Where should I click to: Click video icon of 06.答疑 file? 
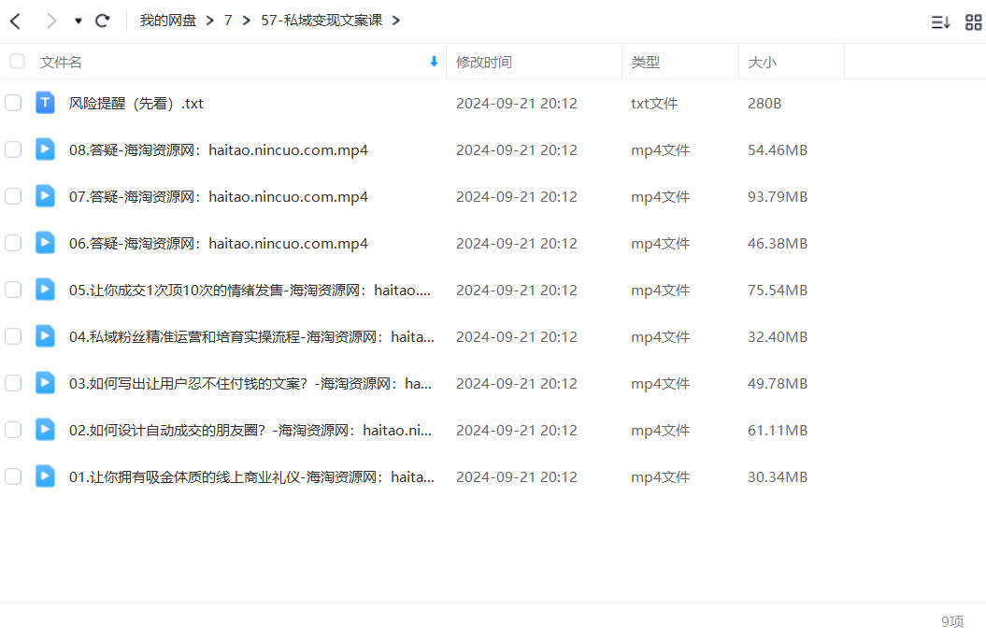(45, 243)
